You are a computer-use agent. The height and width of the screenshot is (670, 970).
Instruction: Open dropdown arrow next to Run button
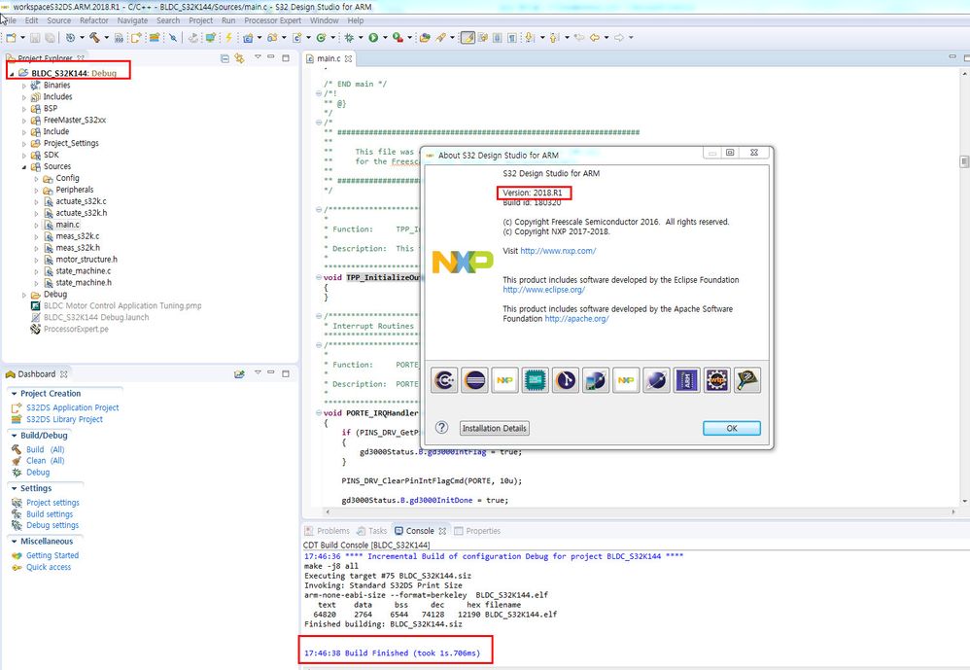pyautogui.click(x=385, y=38)
